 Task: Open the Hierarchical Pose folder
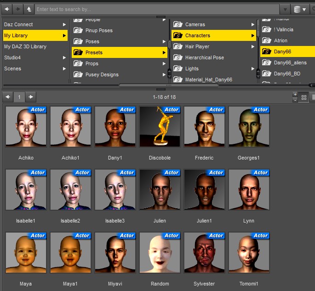click(x=214, y=57)
